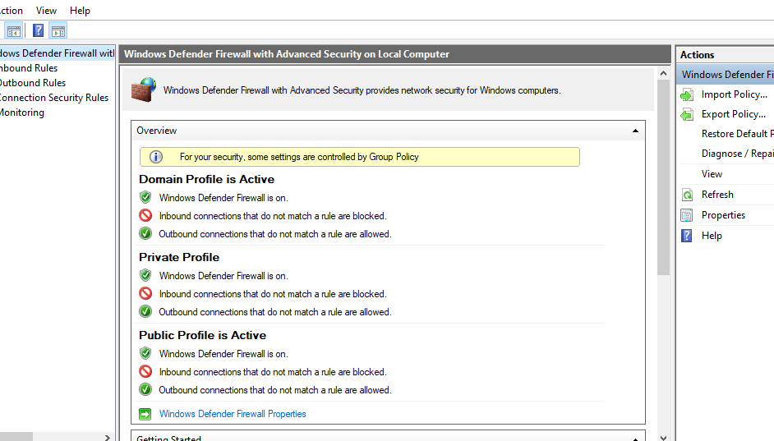Click the Refresh icon in Actions pane
Image resolution: width=774 pixels, height=441 pixels.
click(687, 195)
